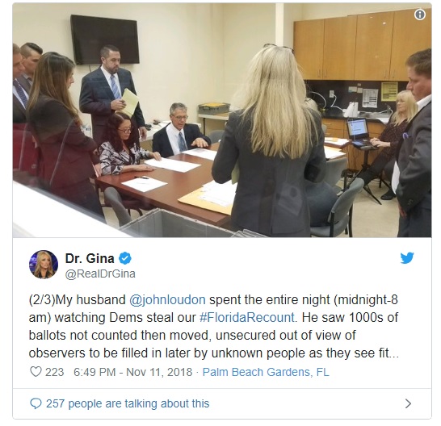Click the 6:49 PM - Nov 11, 2018 timestamp
Image resolution: width=441 pixels, height=426 pixels.
[x=132, y=372]
